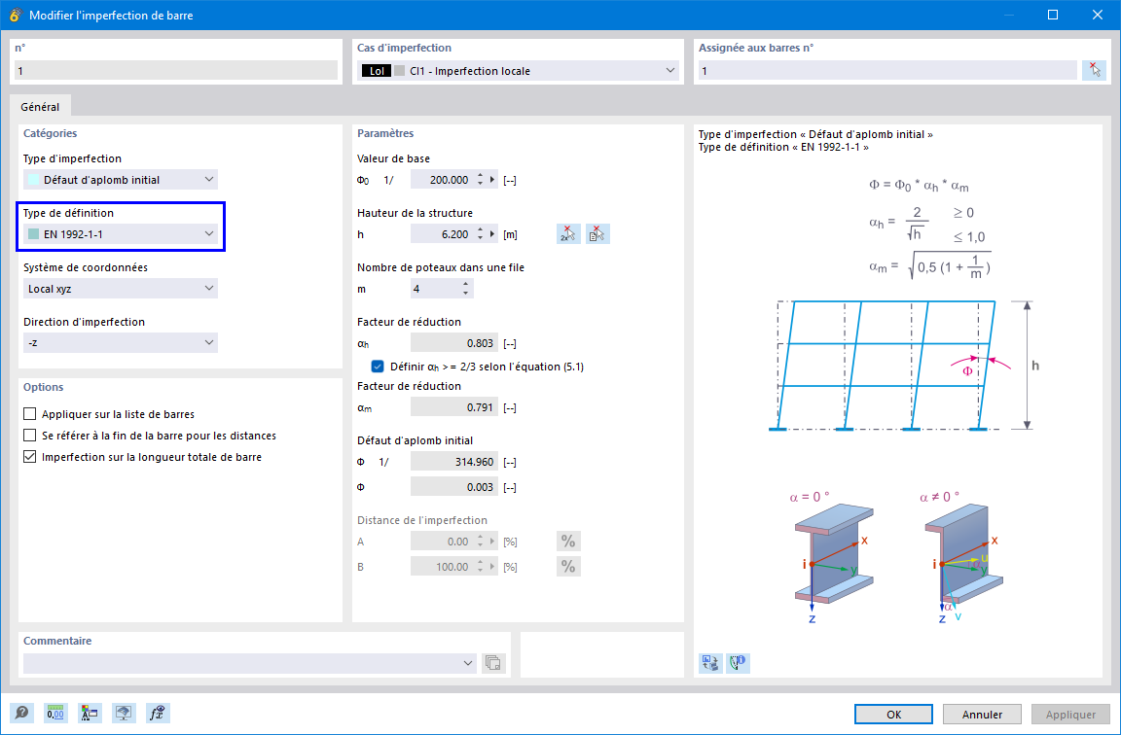Open the units and decimals icon
The image size is (1121, 735).
point(55,713)
